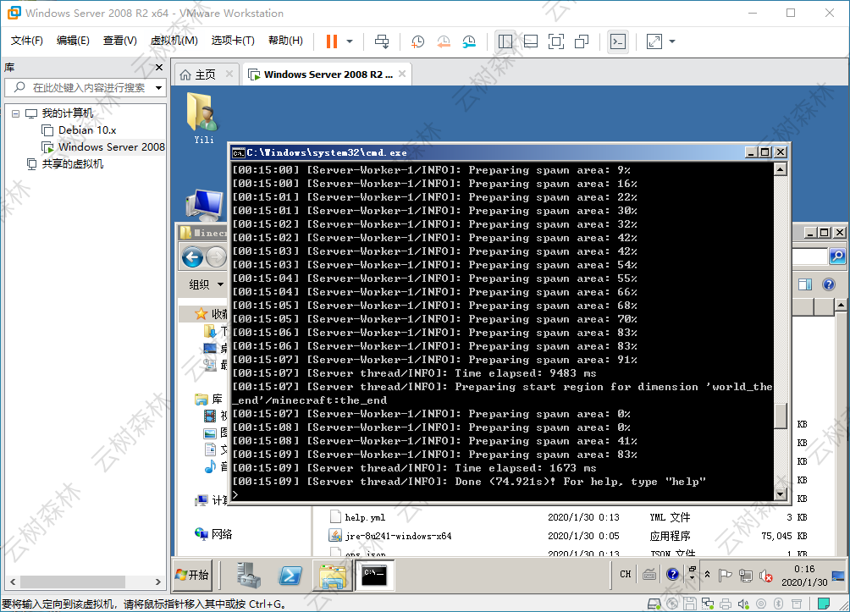Click the language bar help icon
Viewport: 850px width, 612px height.
click(x=672, y=574)
